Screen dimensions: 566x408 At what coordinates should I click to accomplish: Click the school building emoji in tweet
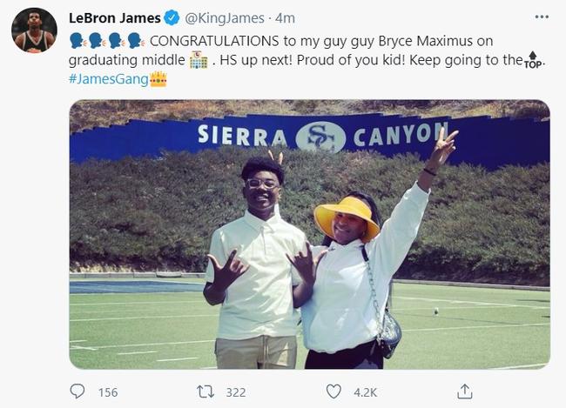198,60
